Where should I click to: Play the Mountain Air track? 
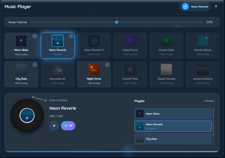coord(58,74)
